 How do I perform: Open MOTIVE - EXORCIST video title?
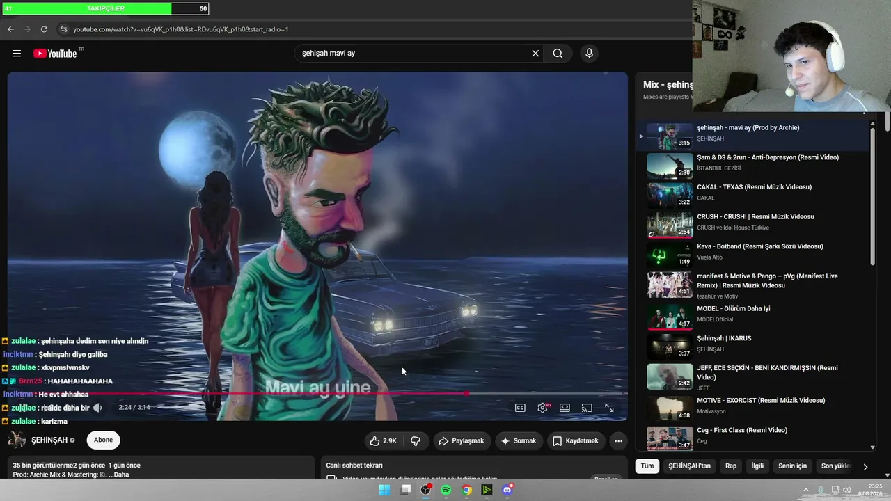(761, 400)
